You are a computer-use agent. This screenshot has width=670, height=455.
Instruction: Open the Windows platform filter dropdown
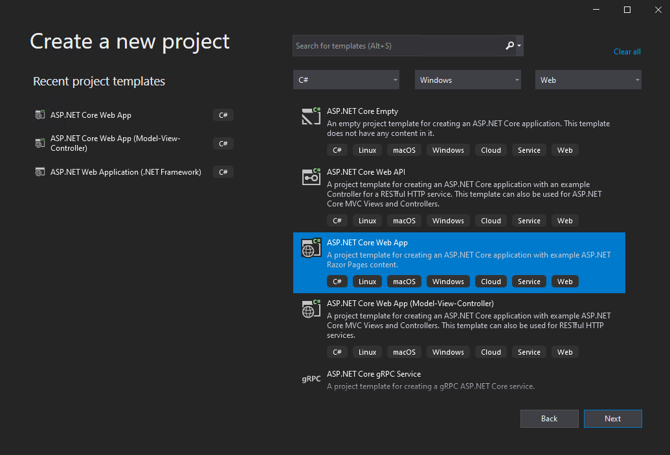coord(468,80)
